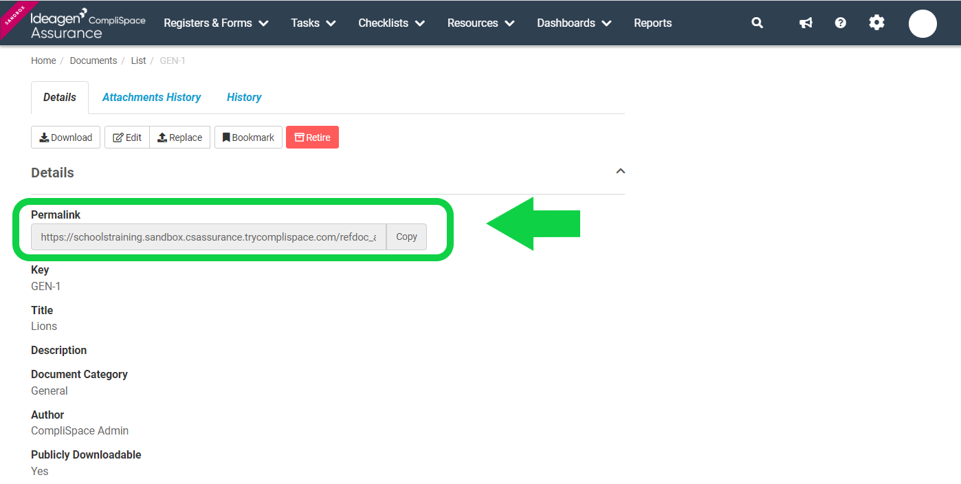Expand the Resources menu
The image size is (961, 484).
coord(481,23)
